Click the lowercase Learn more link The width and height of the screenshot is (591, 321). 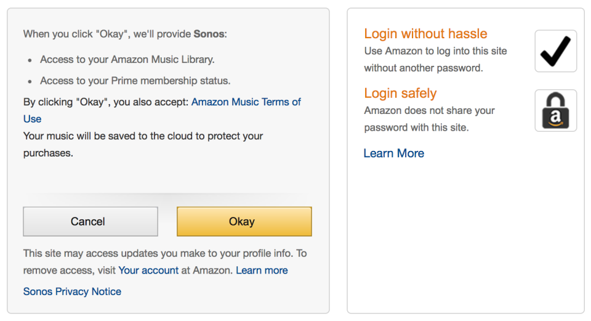pos(262,270)
